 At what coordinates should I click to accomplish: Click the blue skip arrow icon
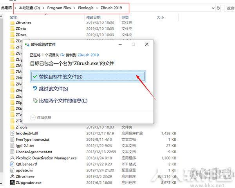point(35,88)
